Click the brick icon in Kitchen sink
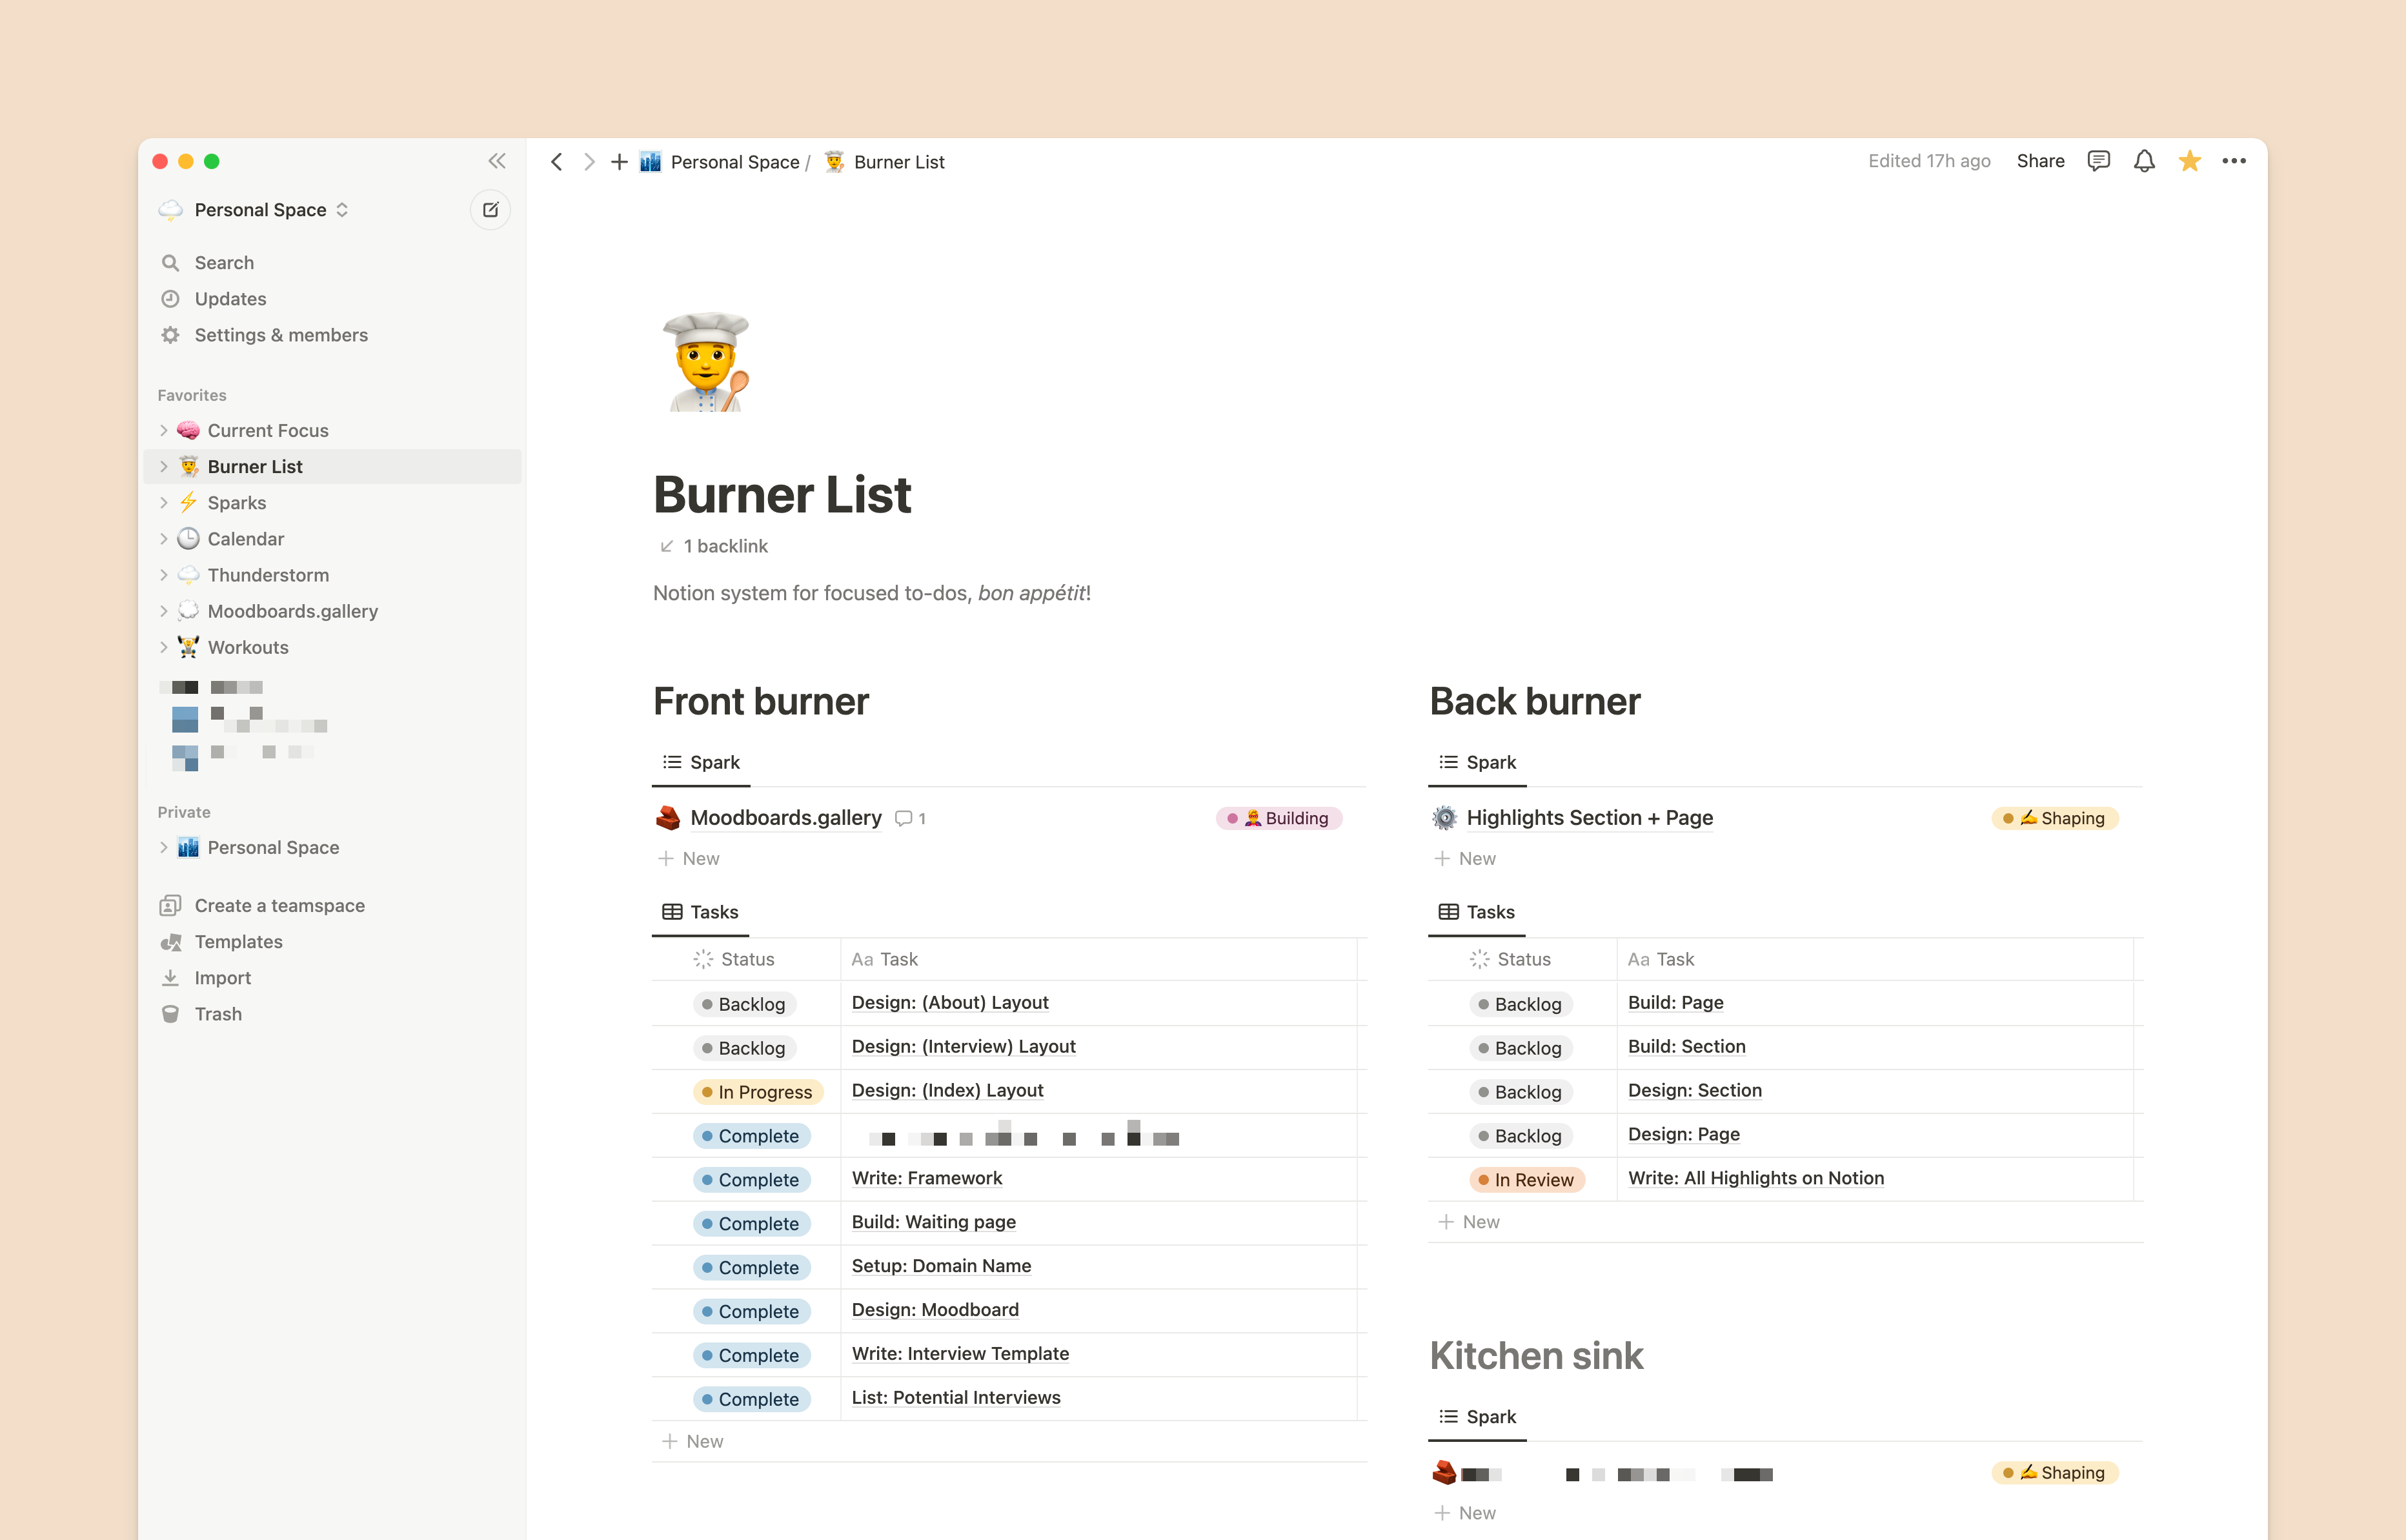Viewport: 2406px width, 1540px height. pos(1444,1473)
